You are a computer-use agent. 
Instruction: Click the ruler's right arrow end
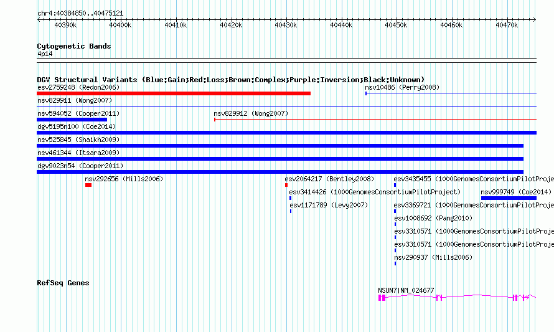pos(535,19)
